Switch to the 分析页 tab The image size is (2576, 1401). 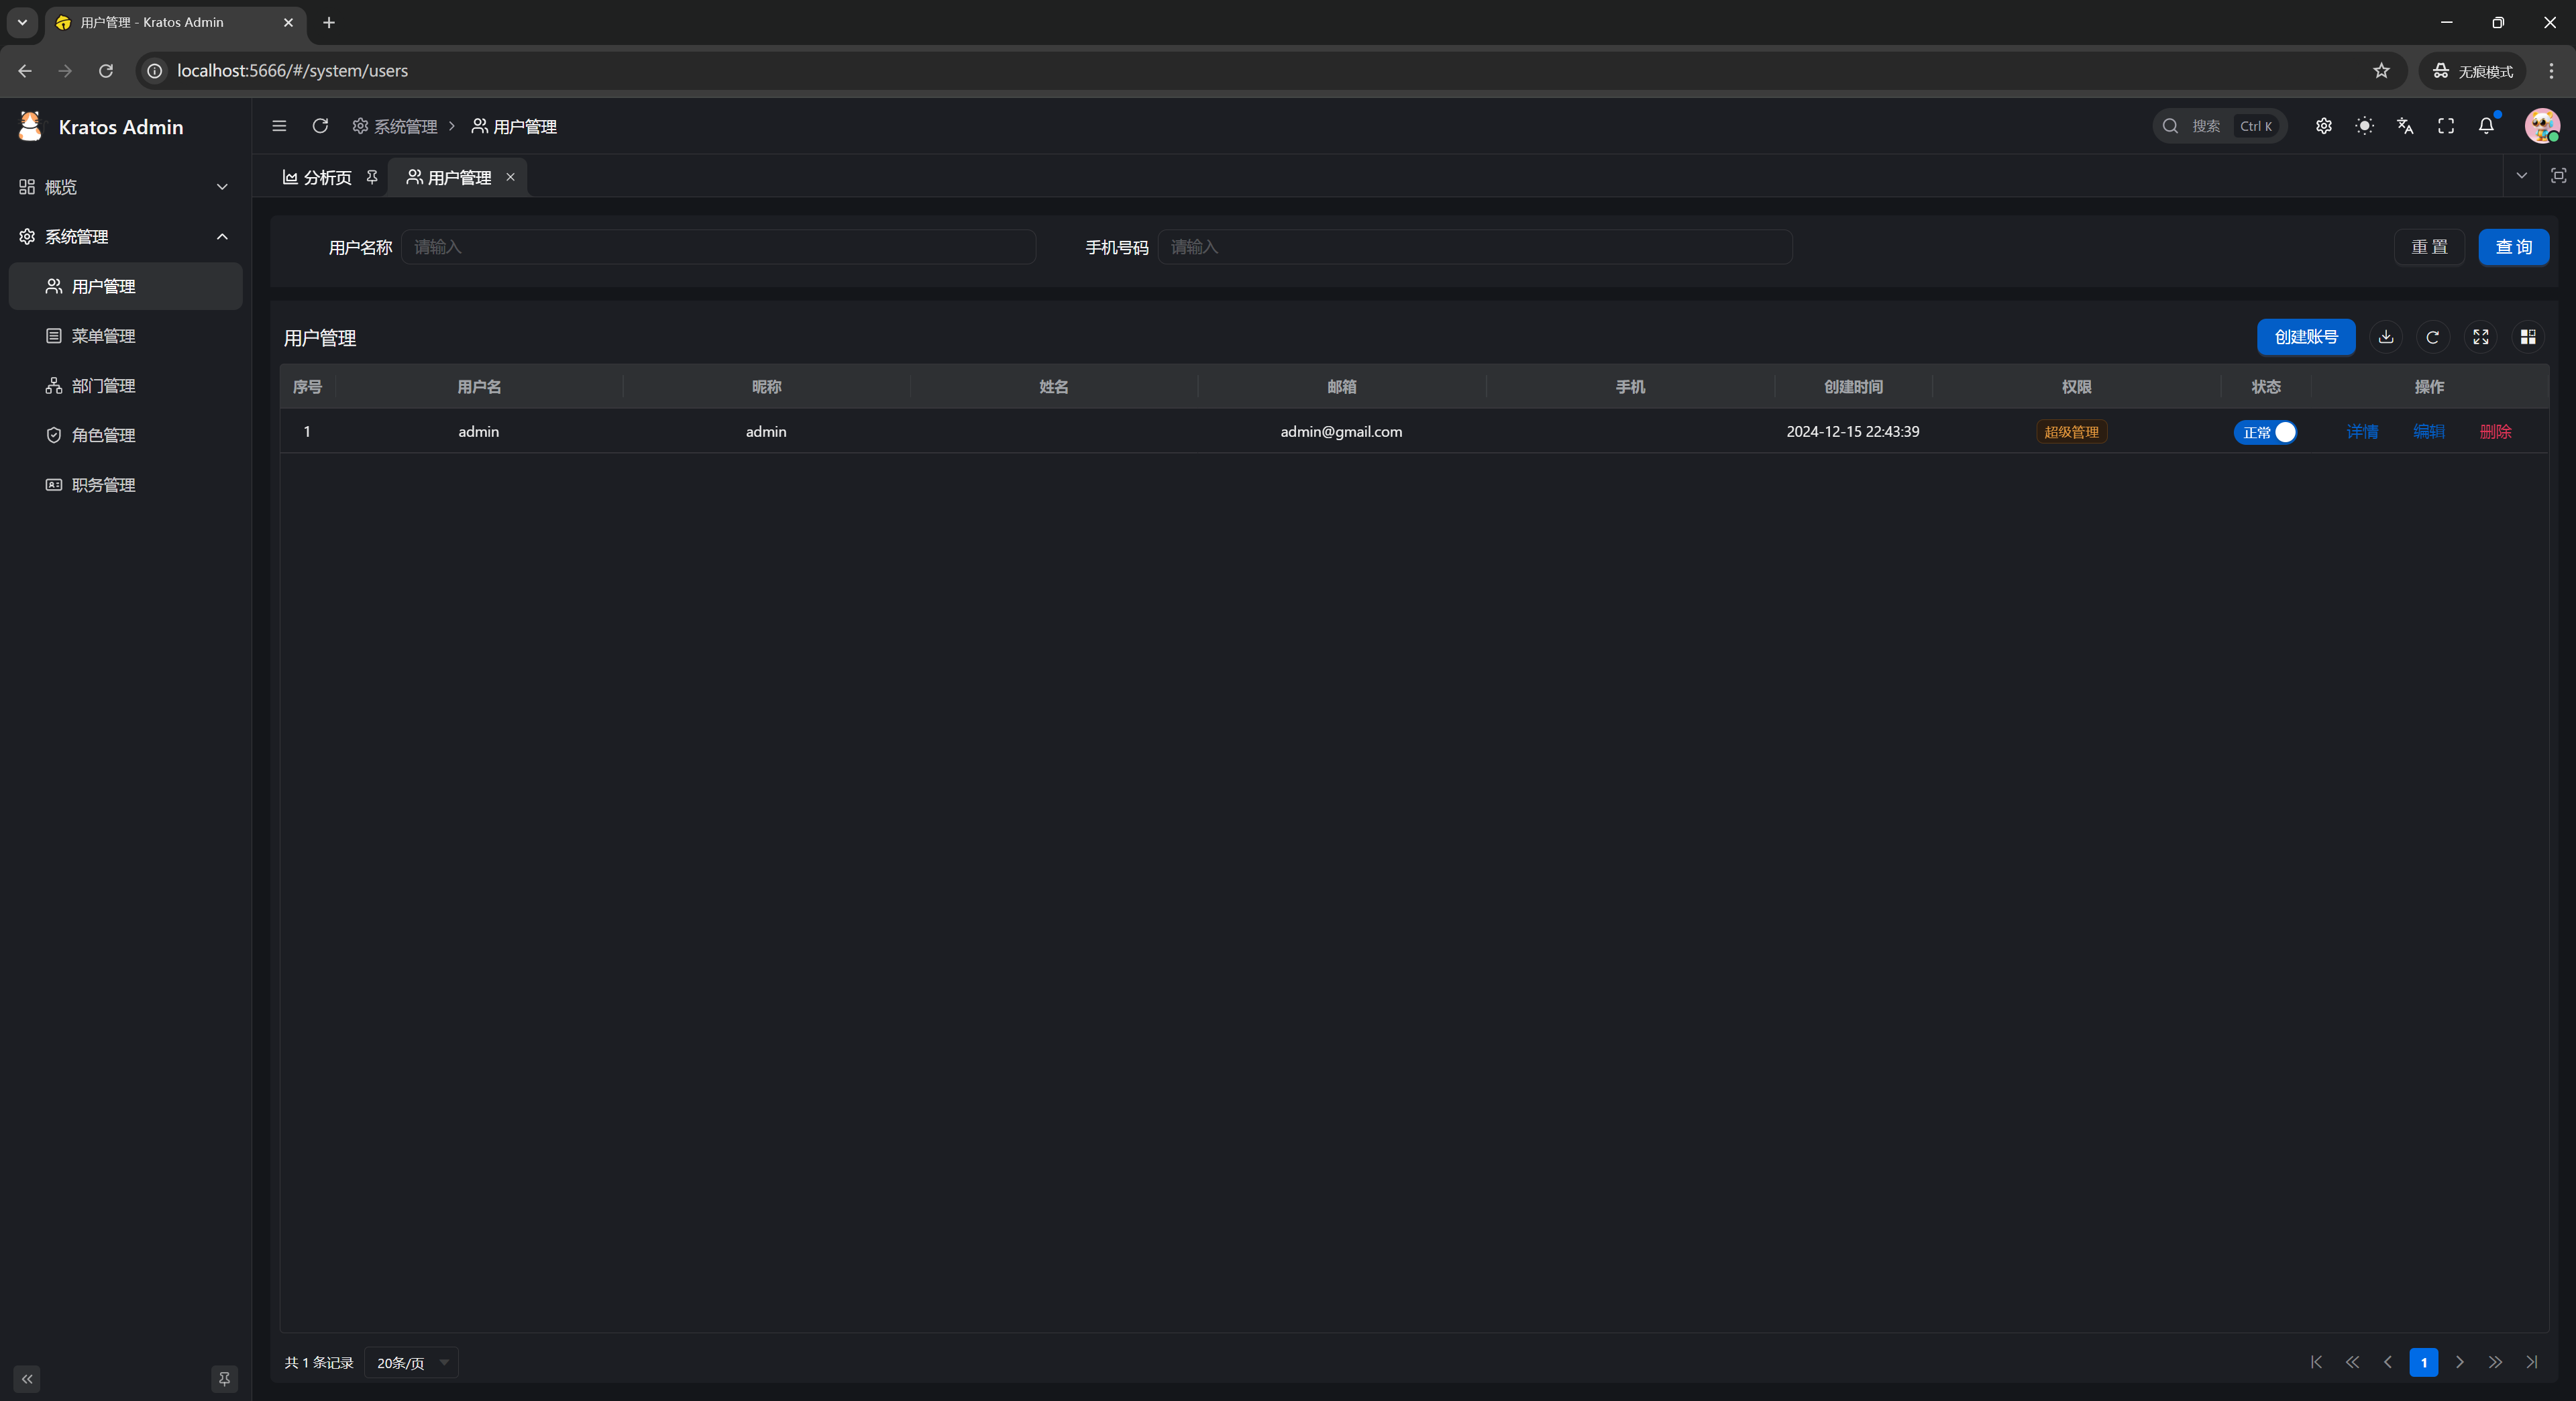(325, 177)
